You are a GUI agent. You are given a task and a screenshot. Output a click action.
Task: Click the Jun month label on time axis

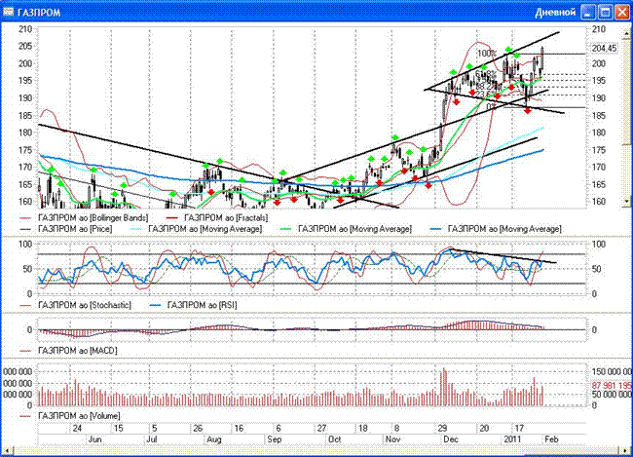pos(94,439)
